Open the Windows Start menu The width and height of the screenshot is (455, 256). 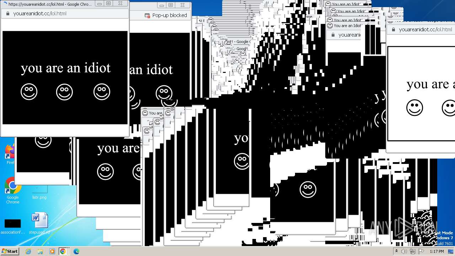[x=10, y=251]
